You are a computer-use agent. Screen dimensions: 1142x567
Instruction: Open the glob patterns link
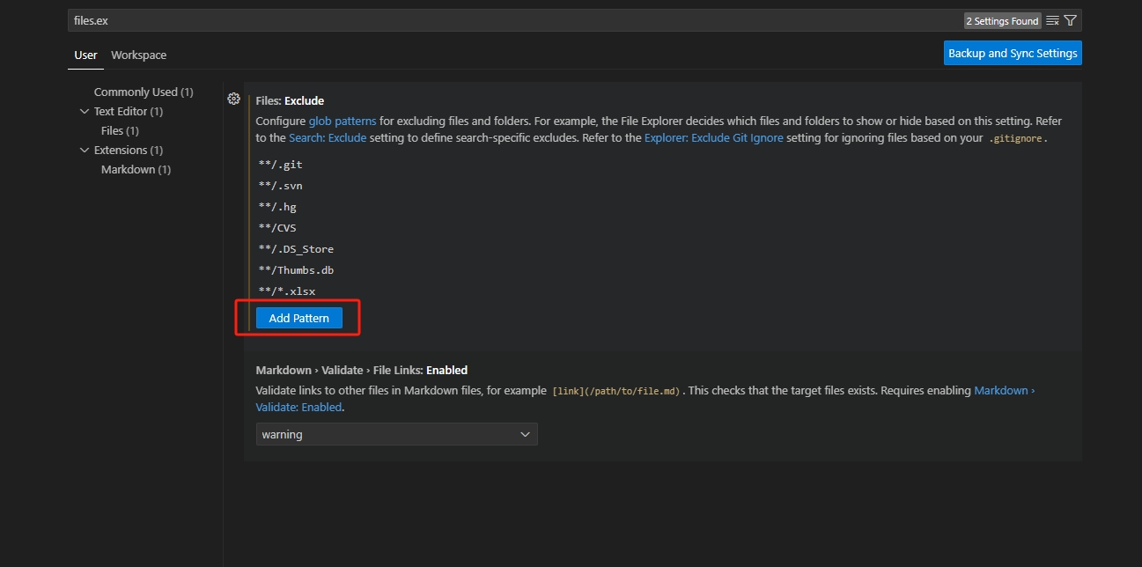coord(342,121)
